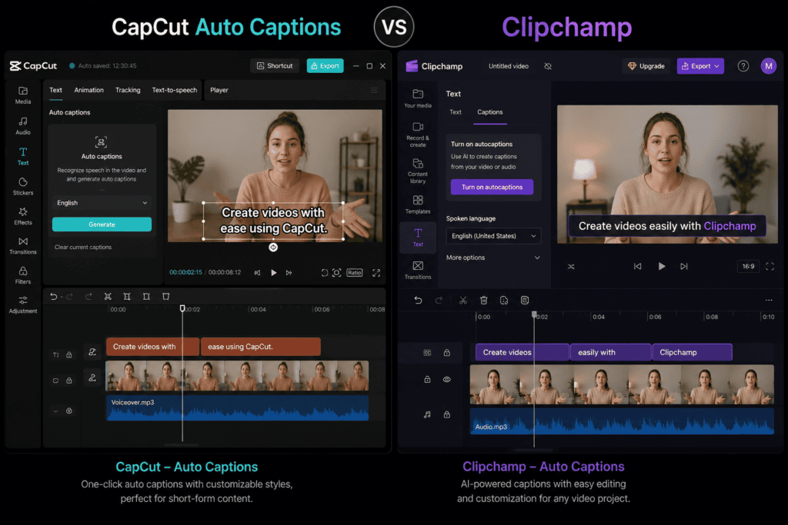Click the cloud sync off icon in Clipchamp

click(x=548, y=66)
